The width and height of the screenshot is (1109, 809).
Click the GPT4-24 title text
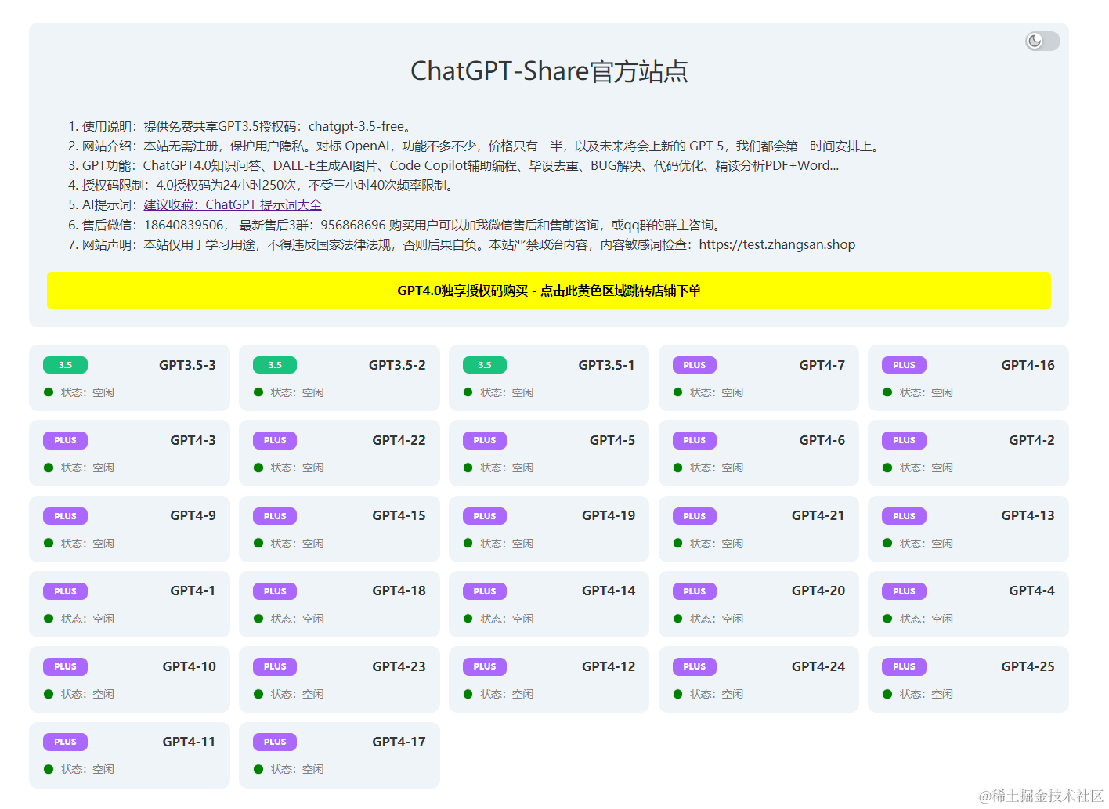point(818,666)
